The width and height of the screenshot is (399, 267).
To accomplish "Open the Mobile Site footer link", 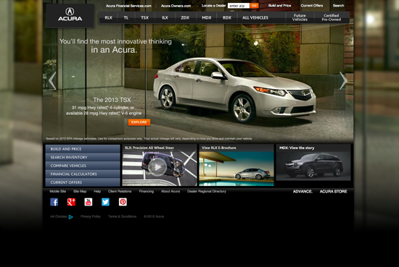I will 58,191.
